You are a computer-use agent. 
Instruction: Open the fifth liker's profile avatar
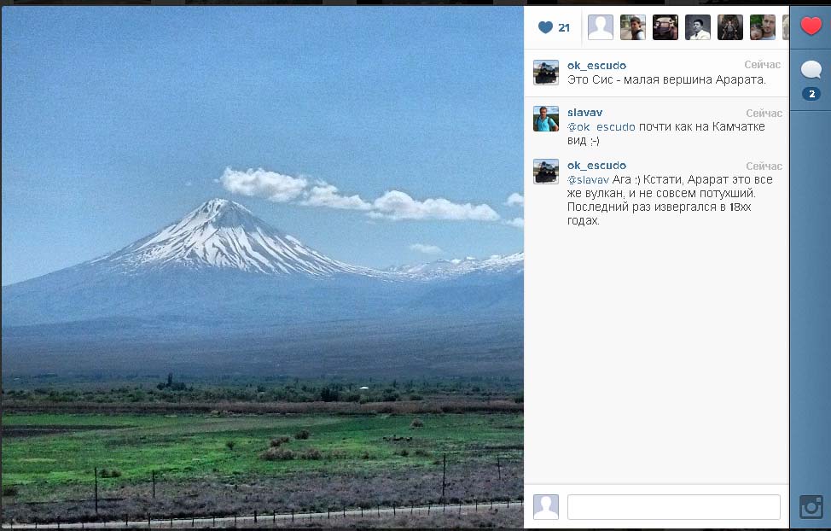pyautogui.click(x=729, y=27)
